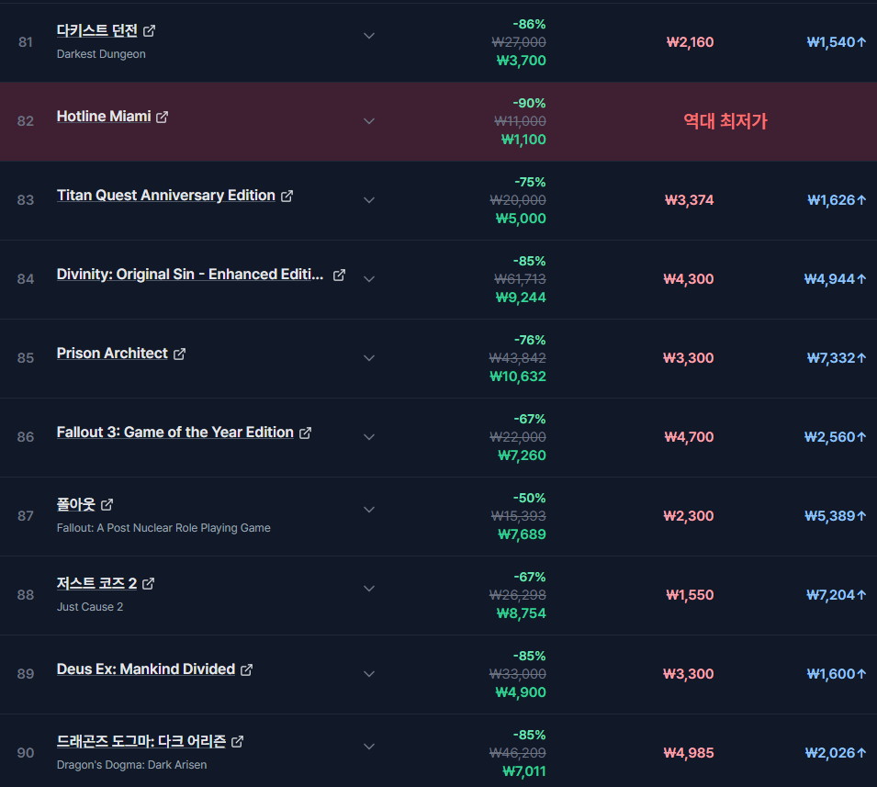
Task: Click the ₩2,026 price difference
Action: pos(836,753)
